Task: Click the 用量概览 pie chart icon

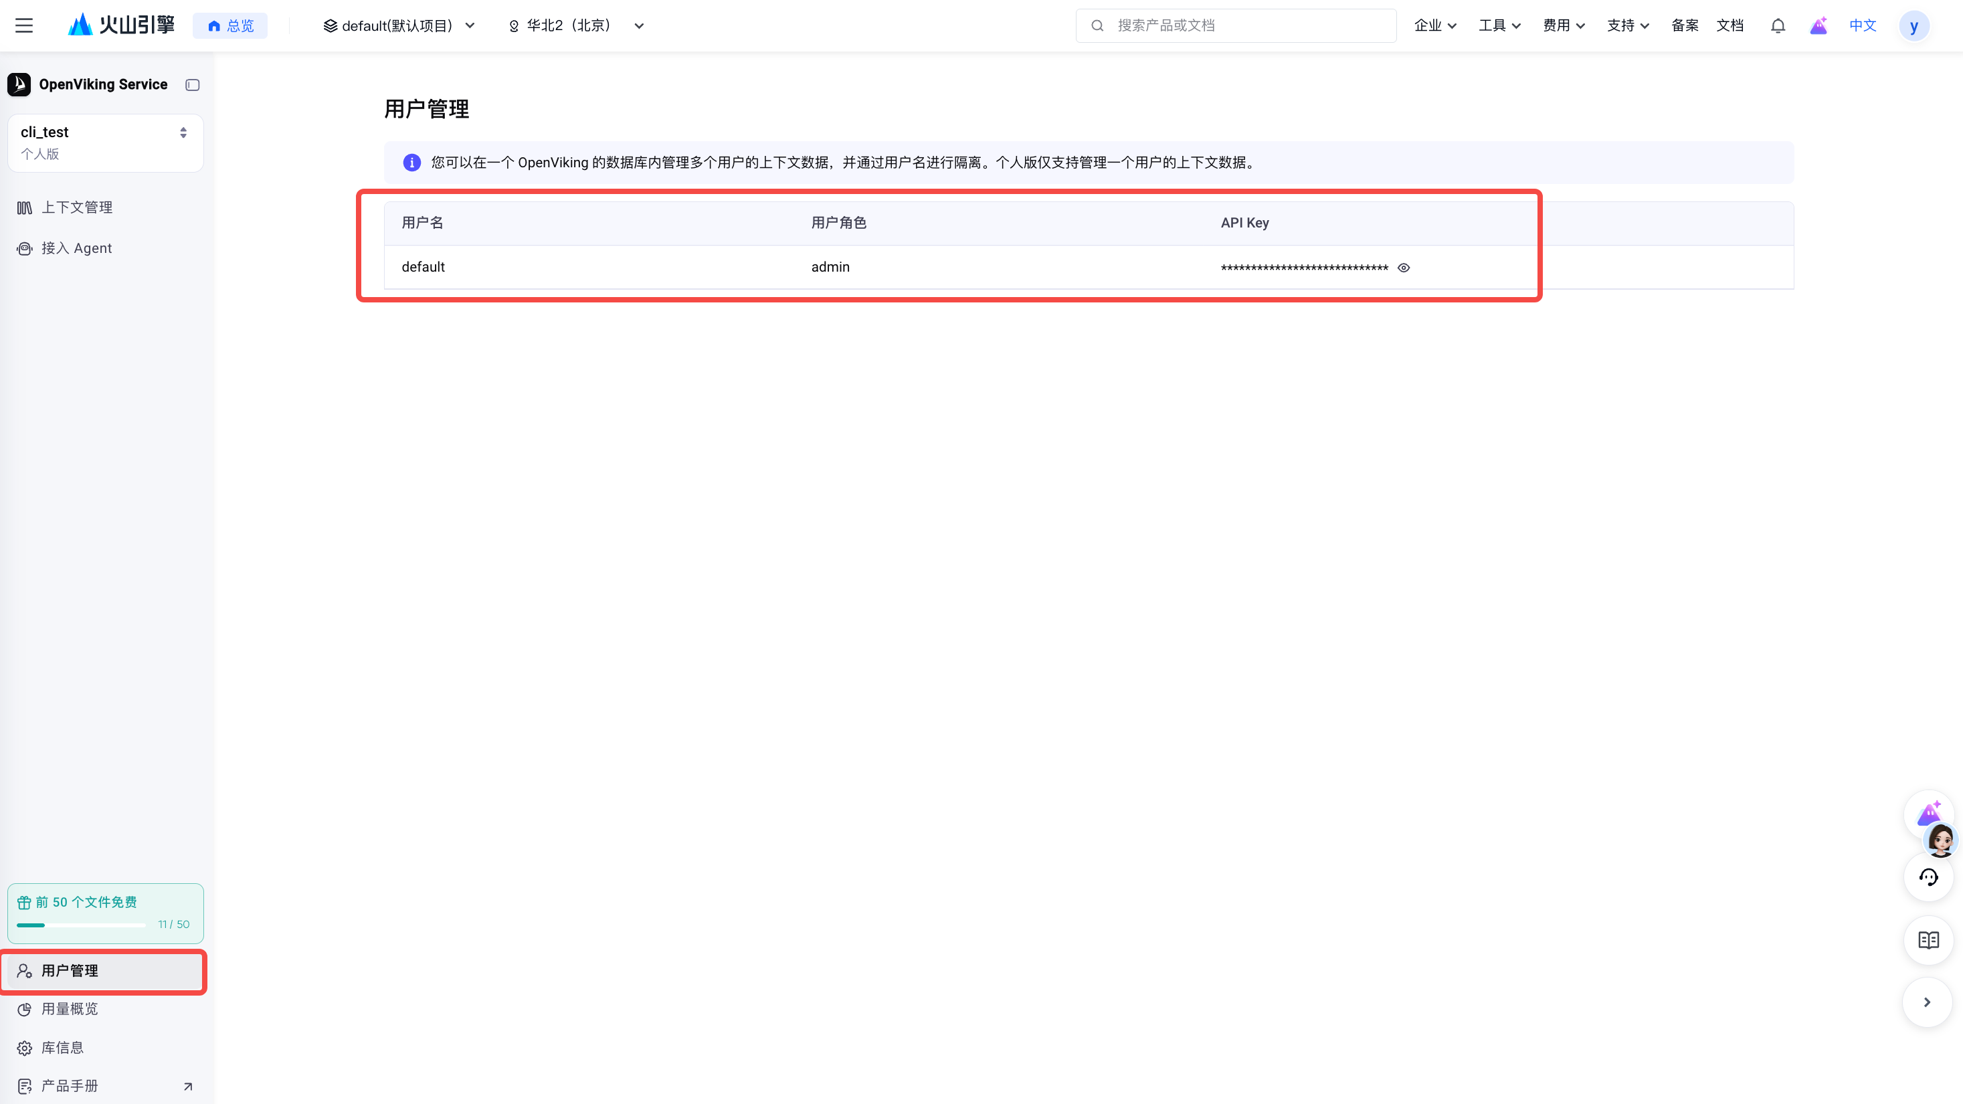Action: coord(24,1010)
